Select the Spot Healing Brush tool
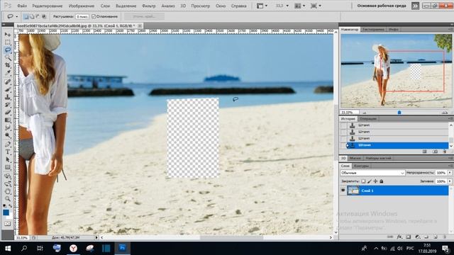This screenshot has width=454, height=255. pyautogui.click(x=8, y=82)
